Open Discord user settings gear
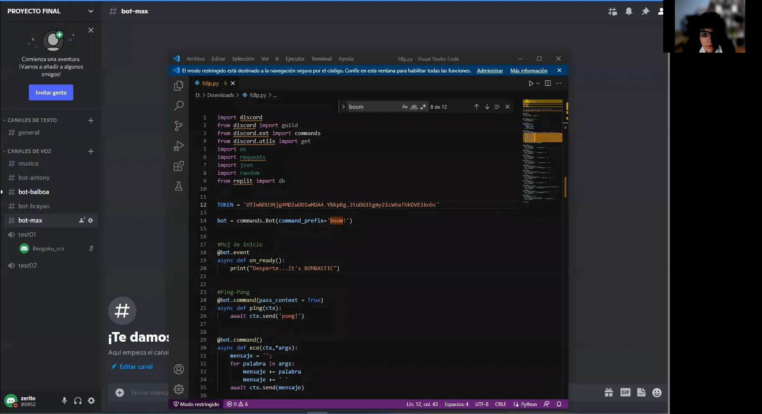The width and height of the screenshot is (762, 414). pyautogui.click(x=91, y=401)
